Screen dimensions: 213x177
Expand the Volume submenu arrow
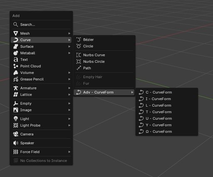[69, 73]
